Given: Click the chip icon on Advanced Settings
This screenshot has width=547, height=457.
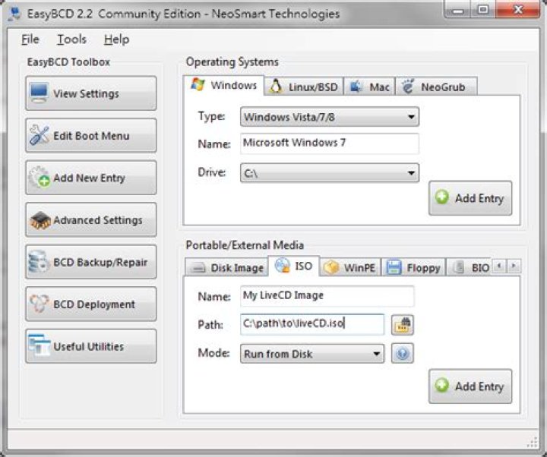Looking at the screenshot, I should point(40,220).
